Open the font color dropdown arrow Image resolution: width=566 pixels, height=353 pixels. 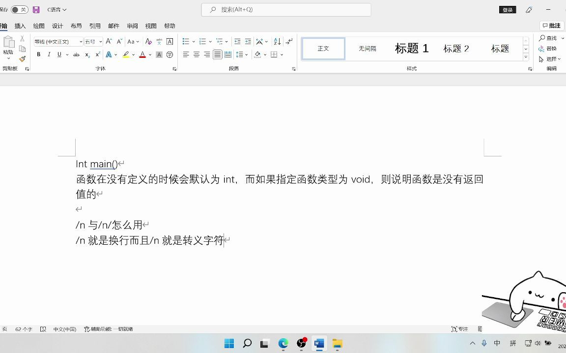pyautogui.click(x=149, y=54)
